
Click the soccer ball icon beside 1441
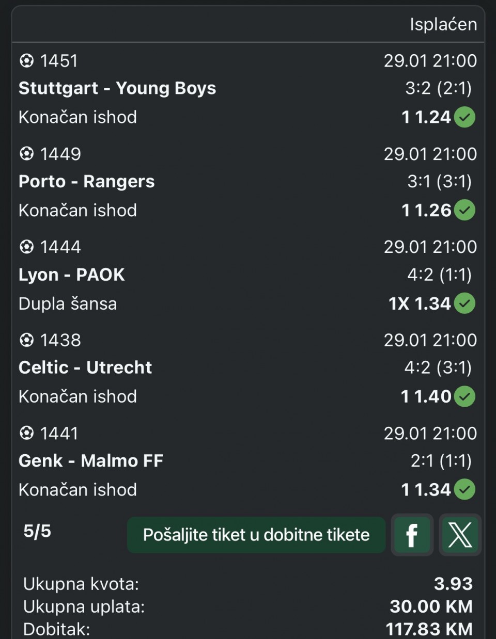pyautogui.click(x=26, y=433)
